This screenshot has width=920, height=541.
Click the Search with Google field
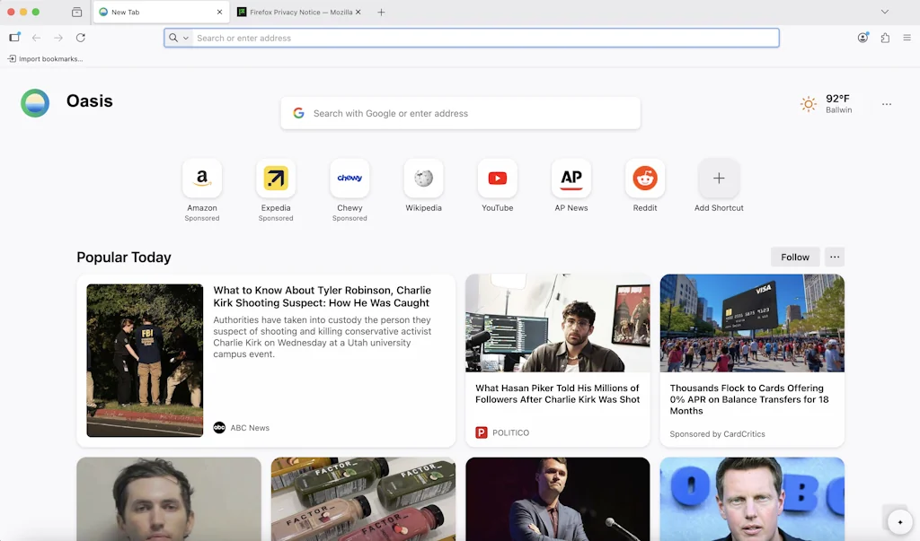(460, 113)
